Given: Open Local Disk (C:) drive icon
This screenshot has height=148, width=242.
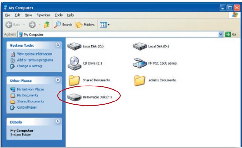Looking at the screenshot, I should coord(75,46).
